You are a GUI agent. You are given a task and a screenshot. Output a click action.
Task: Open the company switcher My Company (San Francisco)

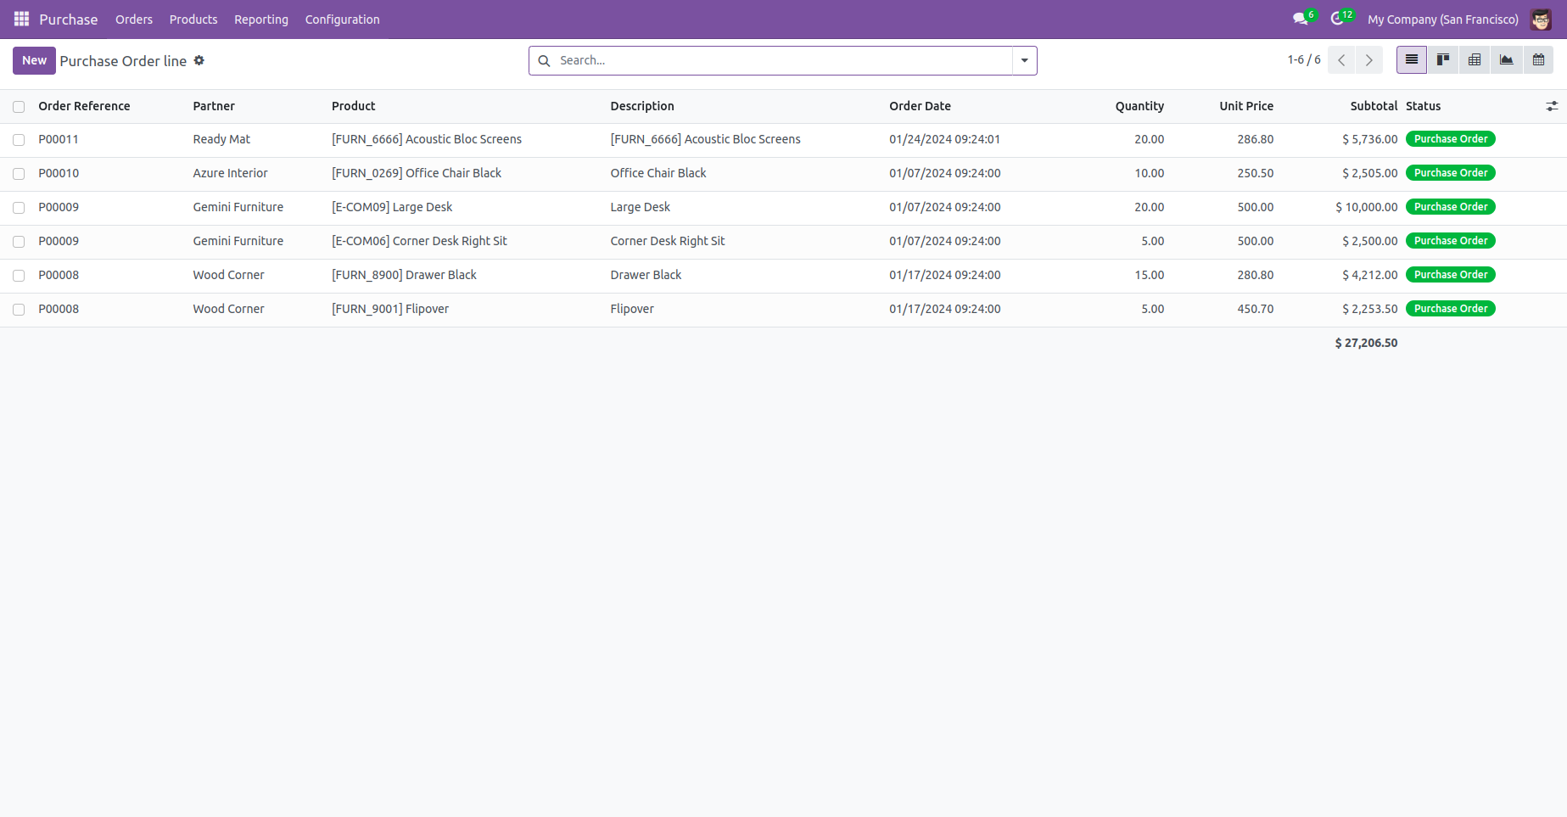(x=1442, y=19)
